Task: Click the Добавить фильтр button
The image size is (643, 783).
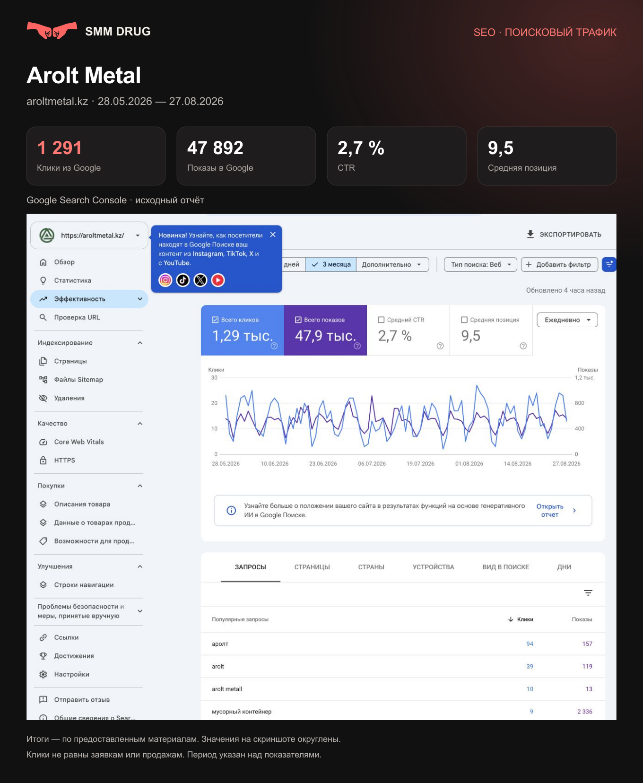Action: [559, 264]
